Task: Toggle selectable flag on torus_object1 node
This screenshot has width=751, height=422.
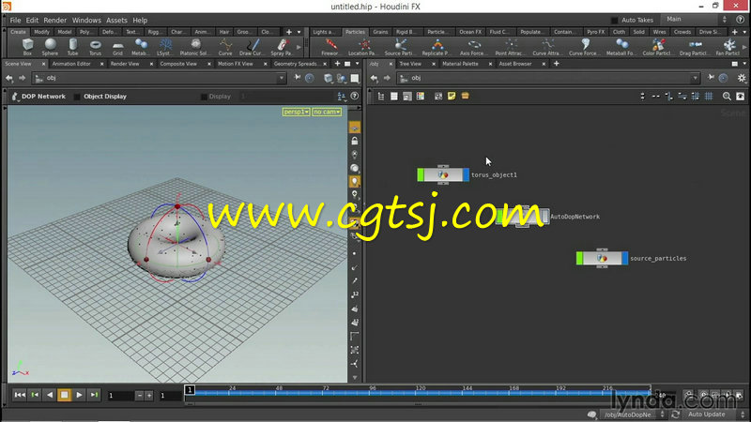Action: [421, 174]
